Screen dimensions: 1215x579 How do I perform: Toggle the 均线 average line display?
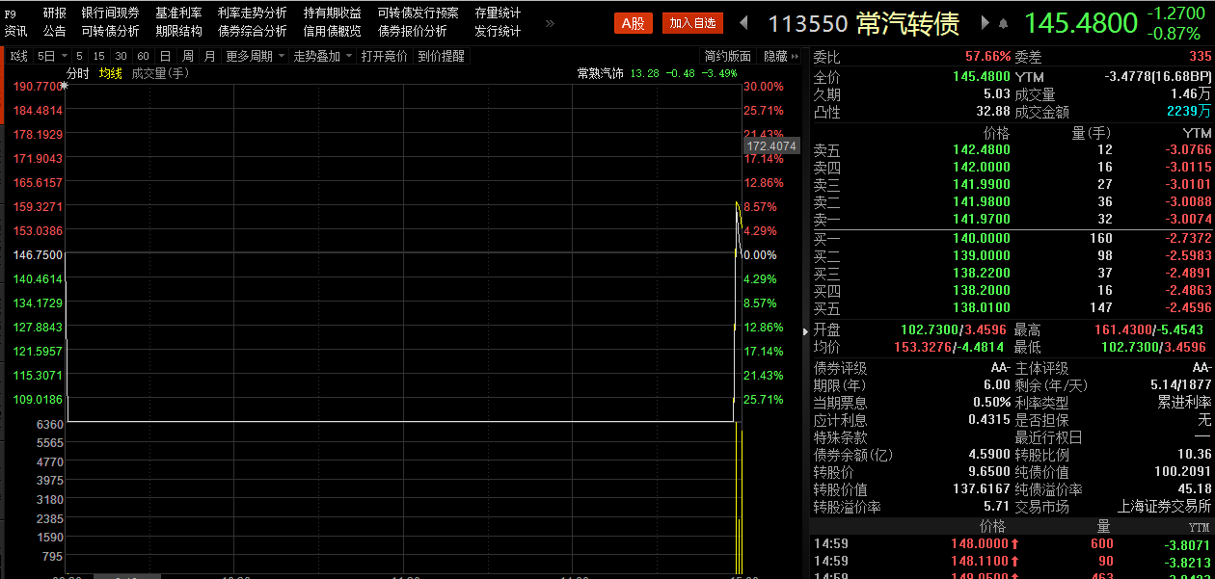[111, 73]
